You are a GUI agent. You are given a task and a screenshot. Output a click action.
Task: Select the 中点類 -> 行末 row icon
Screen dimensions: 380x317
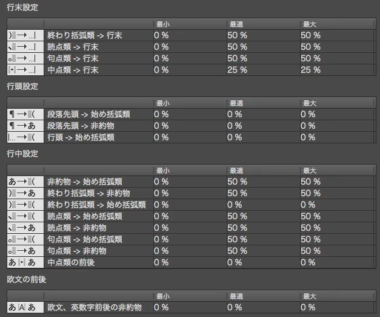(25, 70)
